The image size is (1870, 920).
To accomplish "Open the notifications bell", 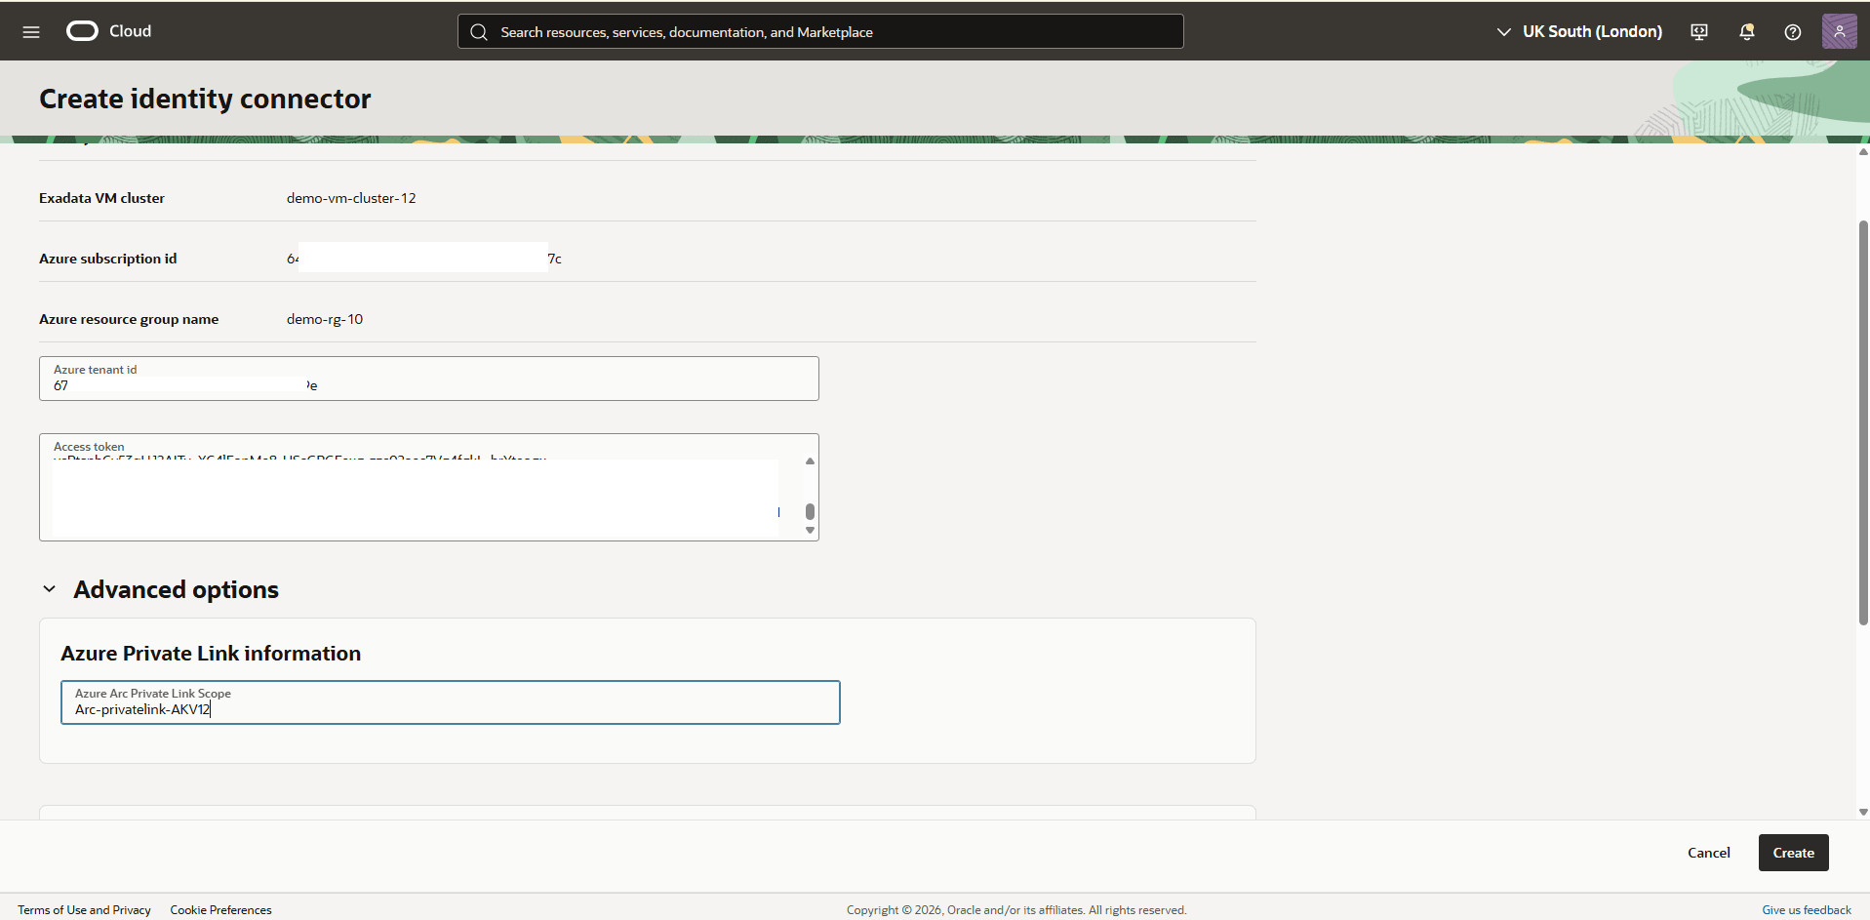I will (x=1746, y=31).
